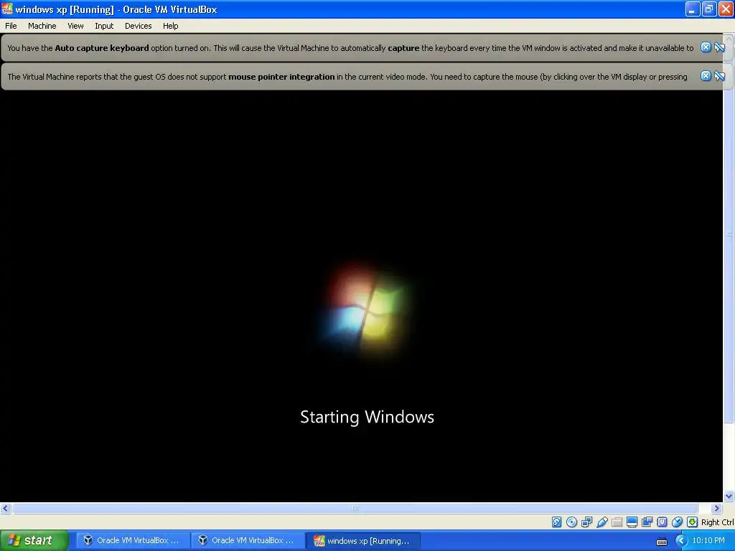The width and height of the screenshot is (735, 551).
Task: Open the Help menu
Action: click(x=171, y=26)
